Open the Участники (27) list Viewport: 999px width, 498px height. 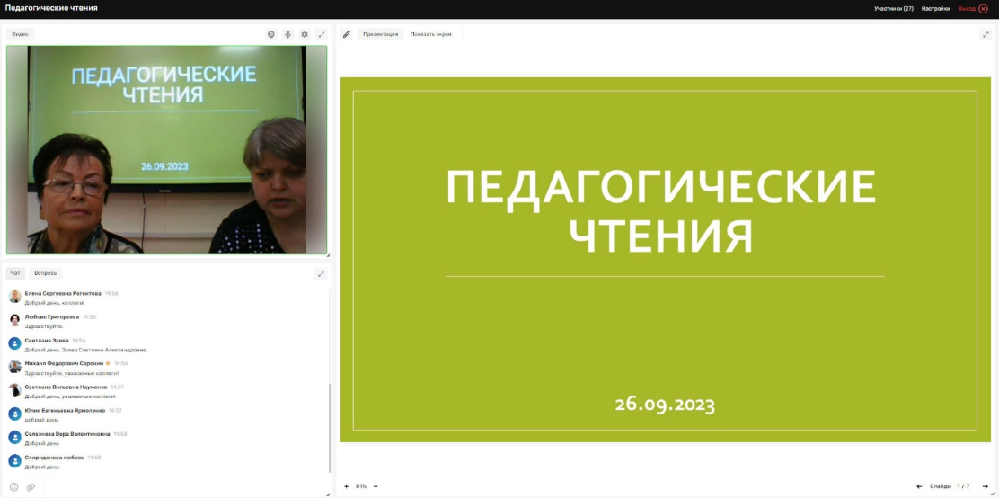[x=894, y=9]
